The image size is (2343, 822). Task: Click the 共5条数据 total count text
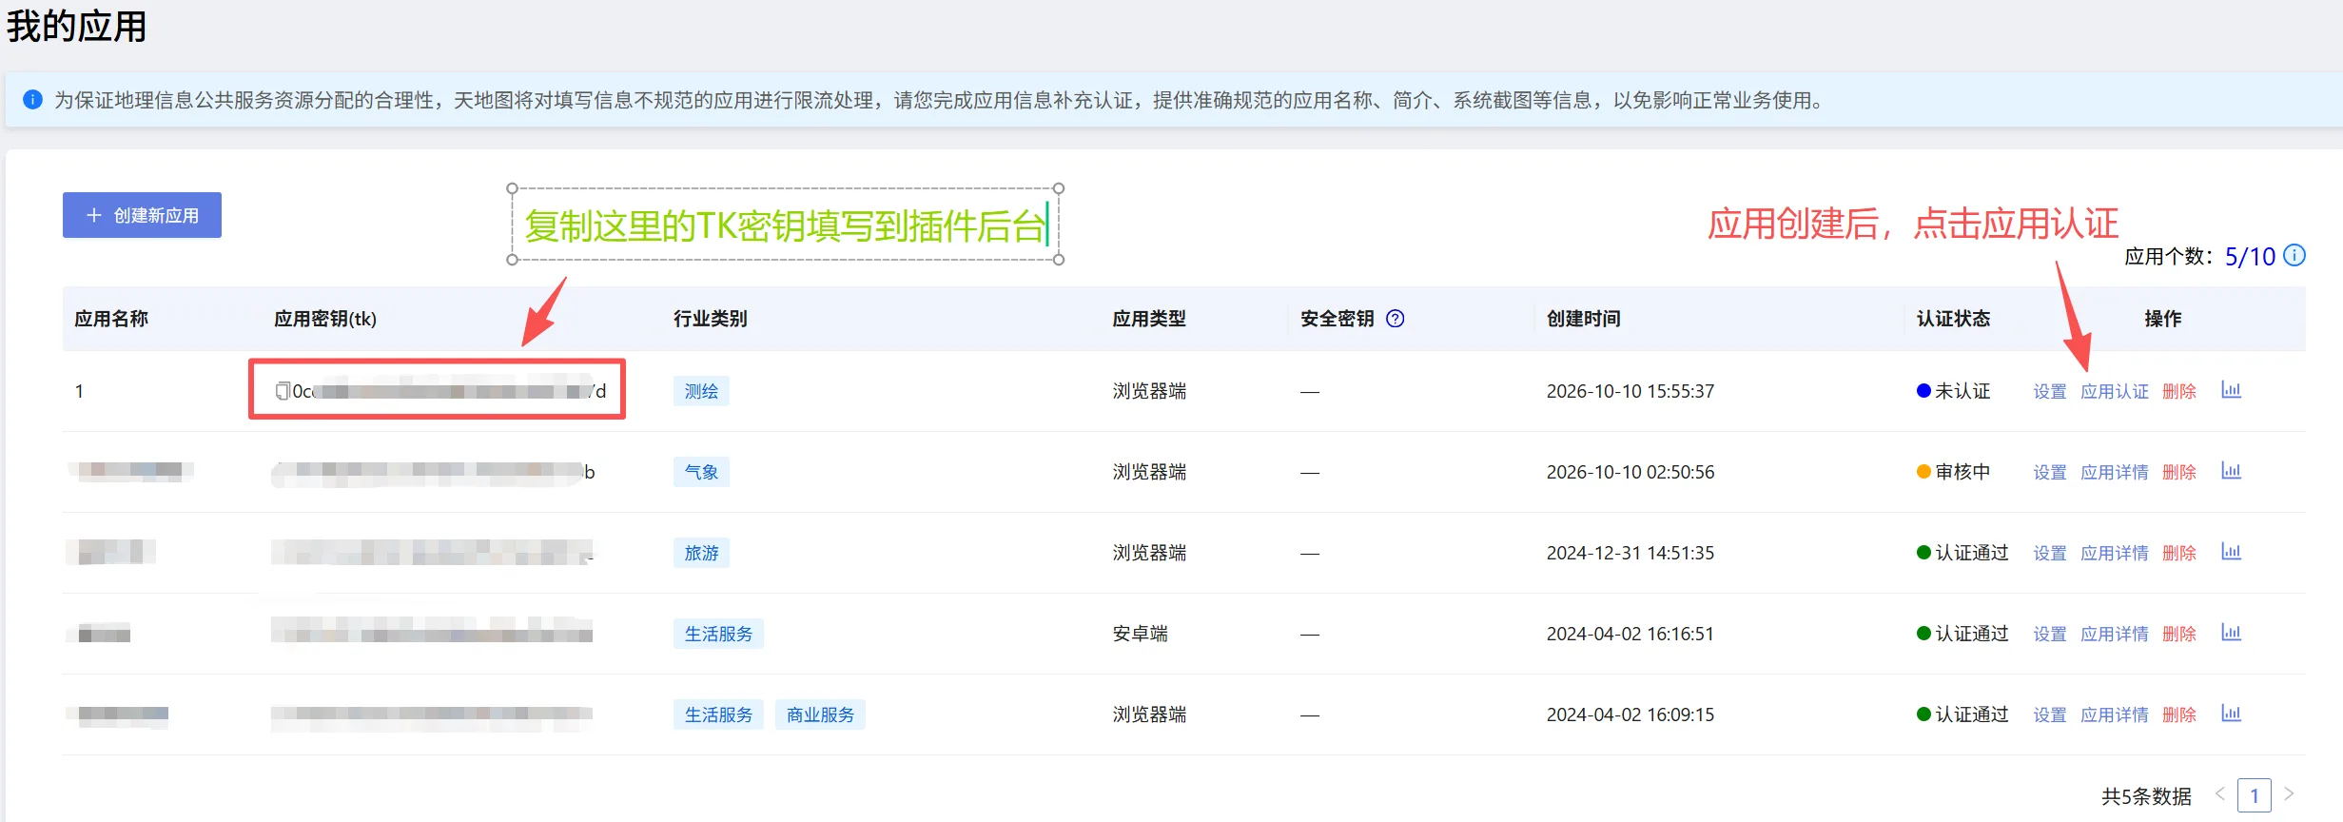click(x=2146, y=795)
